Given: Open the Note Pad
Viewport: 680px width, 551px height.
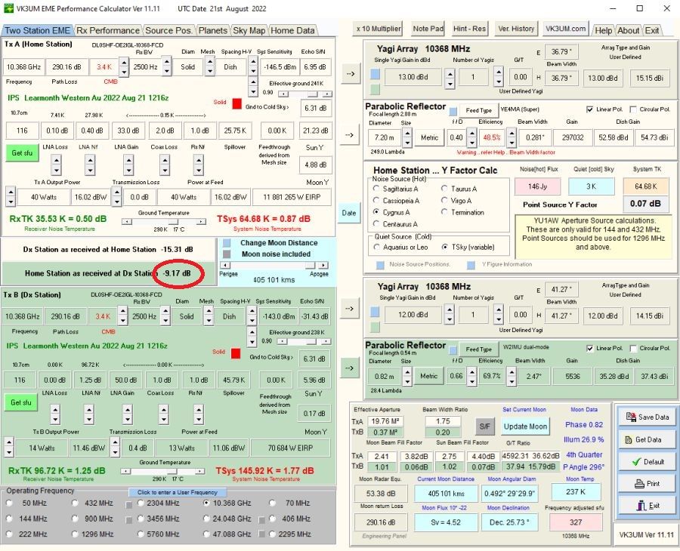Looking at the screenshot, I should 428,29.
